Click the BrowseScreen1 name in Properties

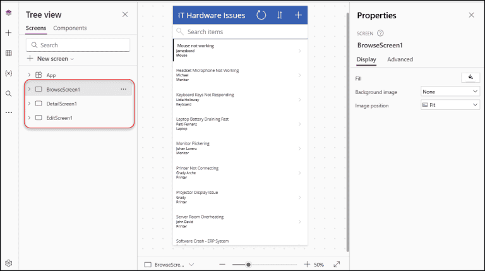coord(380,45)
